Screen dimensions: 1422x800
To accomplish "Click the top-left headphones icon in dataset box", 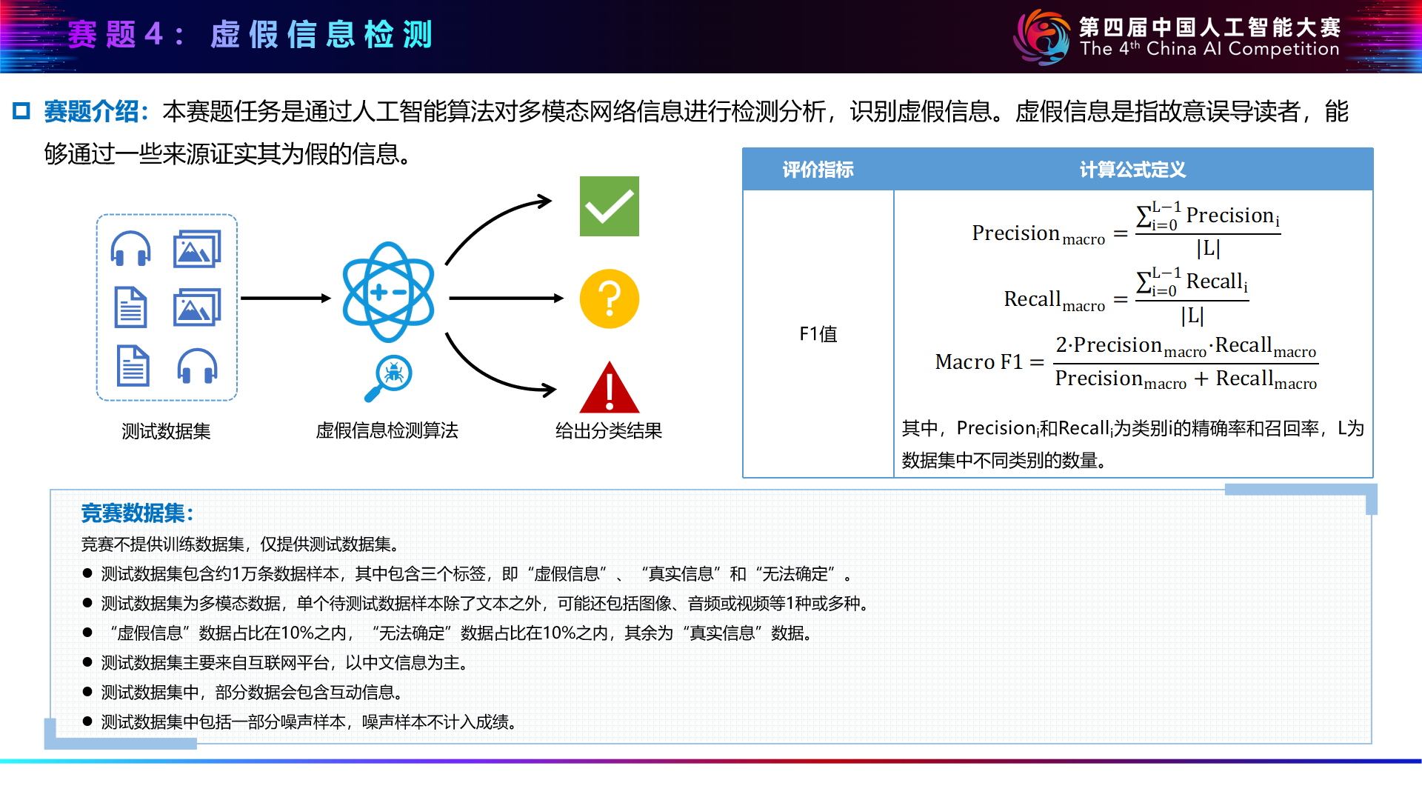I will click(x=131, y=249).
